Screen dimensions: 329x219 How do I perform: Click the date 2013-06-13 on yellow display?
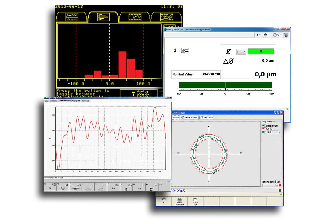[x=69, y=7]
